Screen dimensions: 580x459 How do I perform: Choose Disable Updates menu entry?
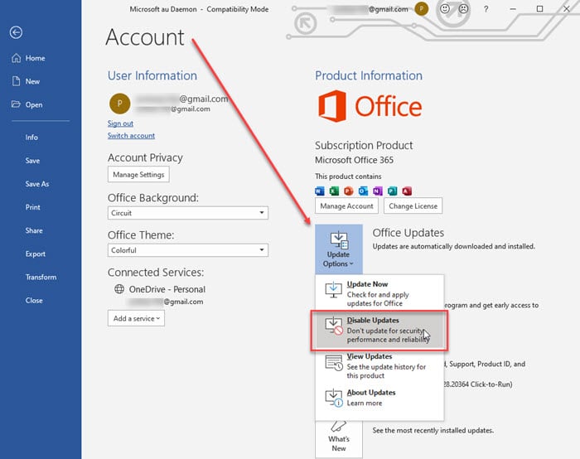[x=379, y=330]
